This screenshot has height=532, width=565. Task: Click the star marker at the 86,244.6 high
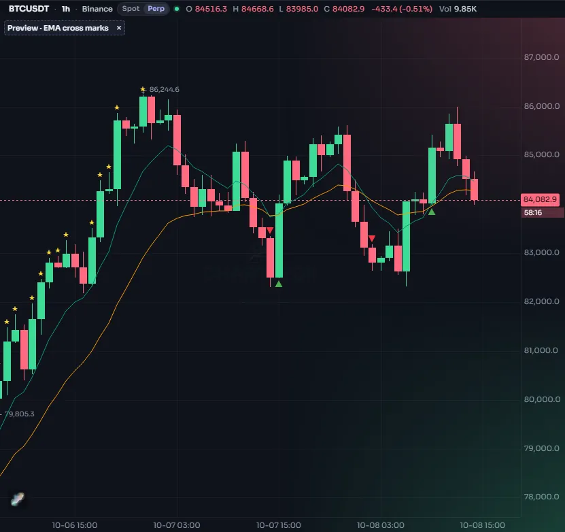click(x=143, y=89)
